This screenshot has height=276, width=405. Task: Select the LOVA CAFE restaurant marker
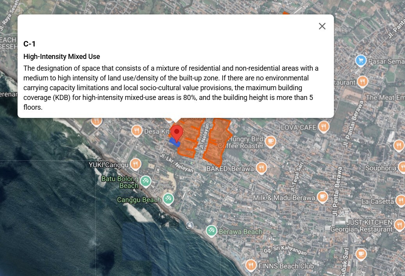(x=323, y=127)
